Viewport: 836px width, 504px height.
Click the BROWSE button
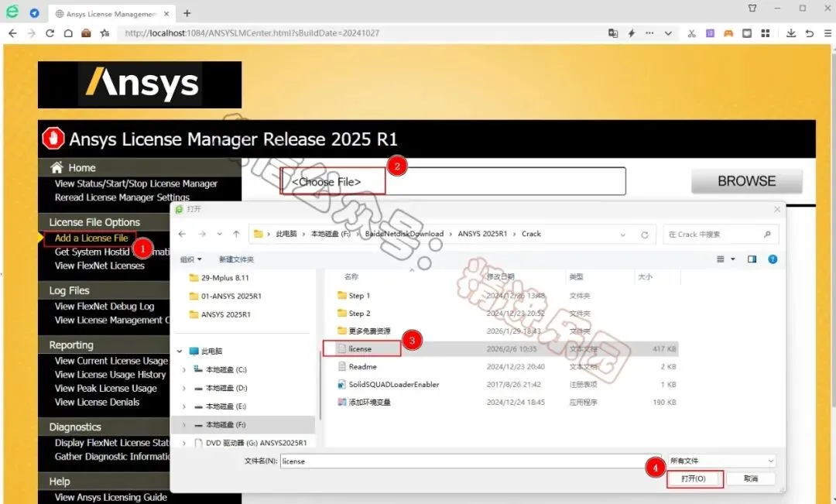pos(746,181)
